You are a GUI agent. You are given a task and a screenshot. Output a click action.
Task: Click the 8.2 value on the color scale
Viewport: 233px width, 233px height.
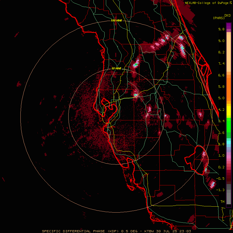click(221, 52)
